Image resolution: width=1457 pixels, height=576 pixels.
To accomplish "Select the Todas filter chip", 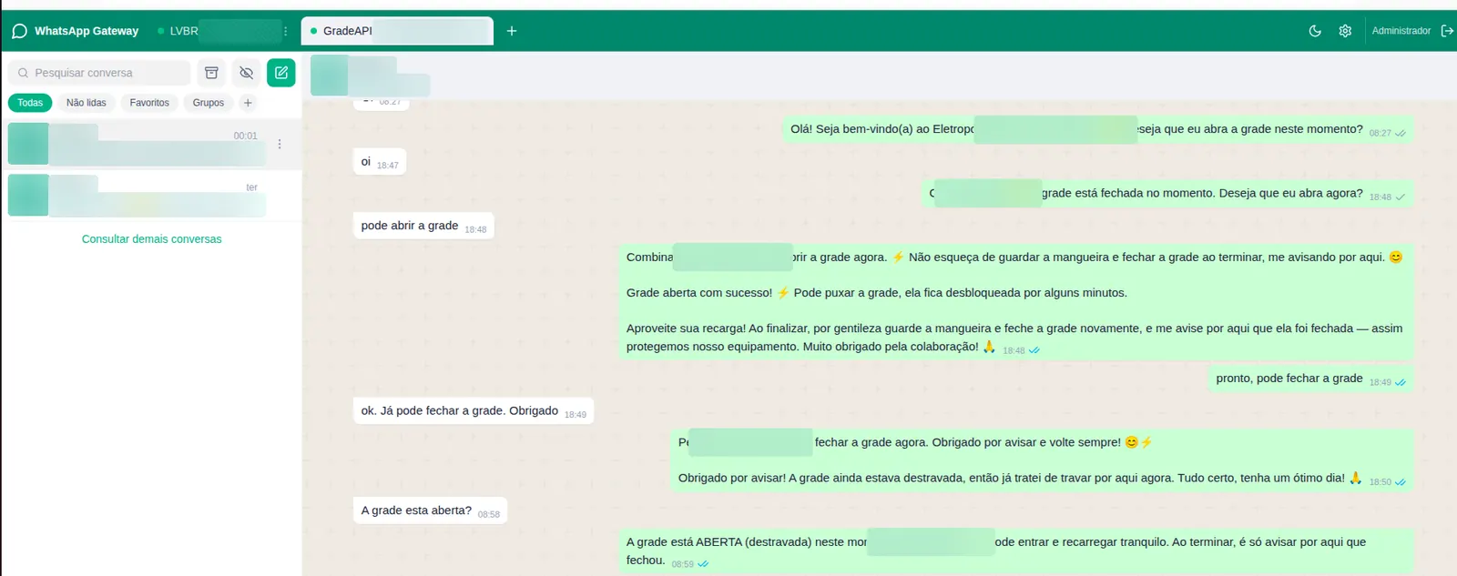I will point(30,103).
